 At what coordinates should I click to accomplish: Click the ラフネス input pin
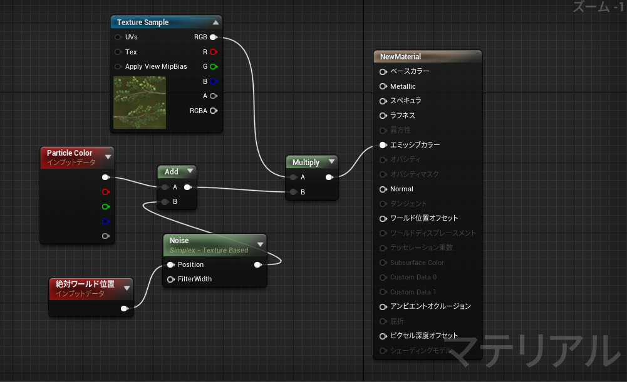pos(383,116)
